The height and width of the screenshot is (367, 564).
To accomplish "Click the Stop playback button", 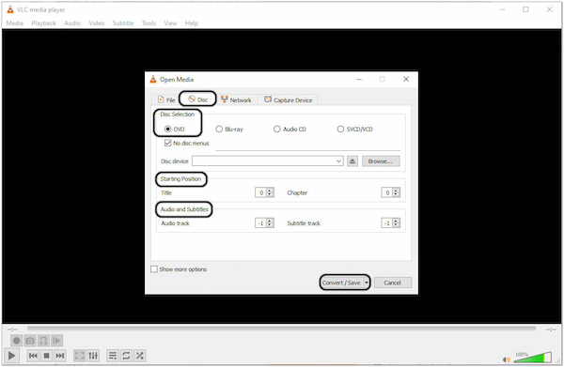I will (x=46, y=356).
